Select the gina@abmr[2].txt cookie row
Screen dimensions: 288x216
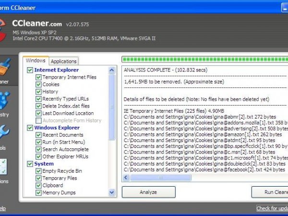click(x=200, y=117)
